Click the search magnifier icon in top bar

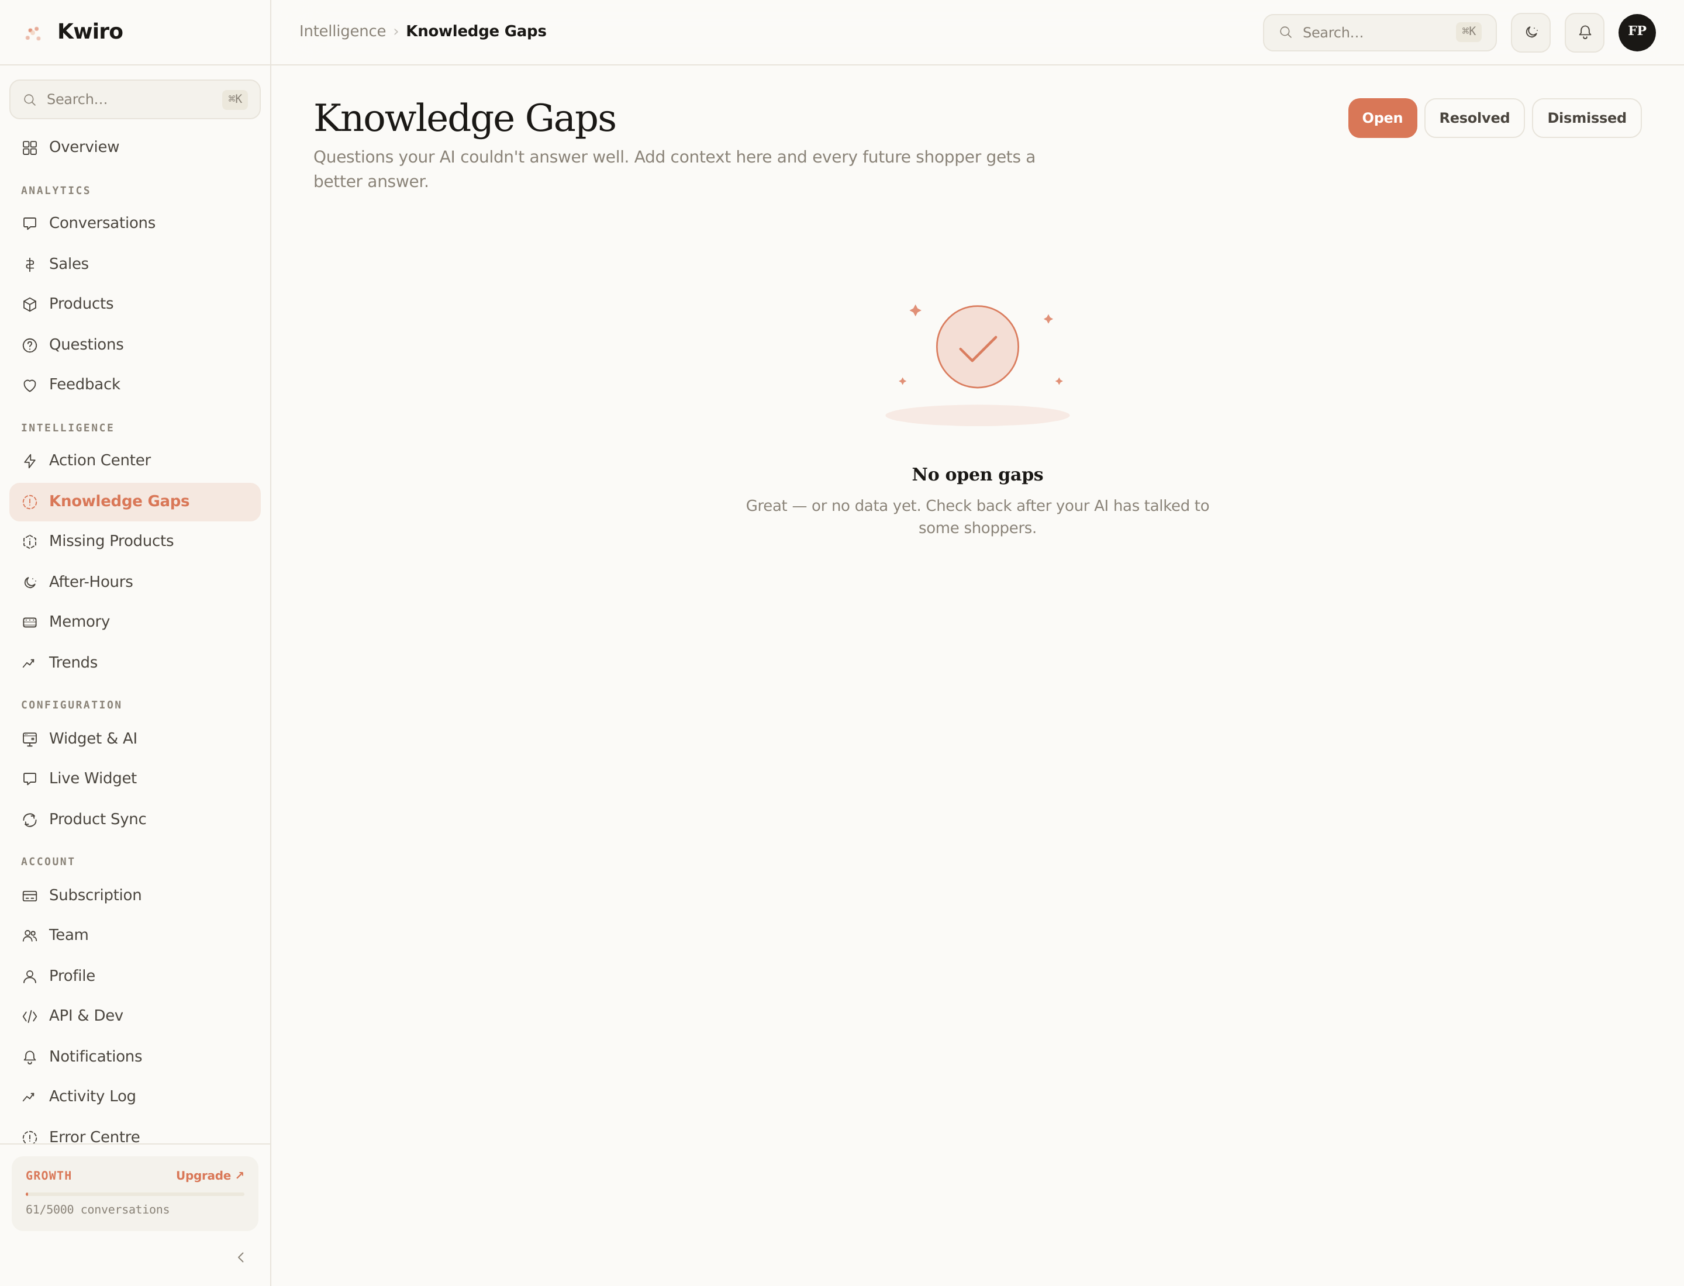(1286, 32)
